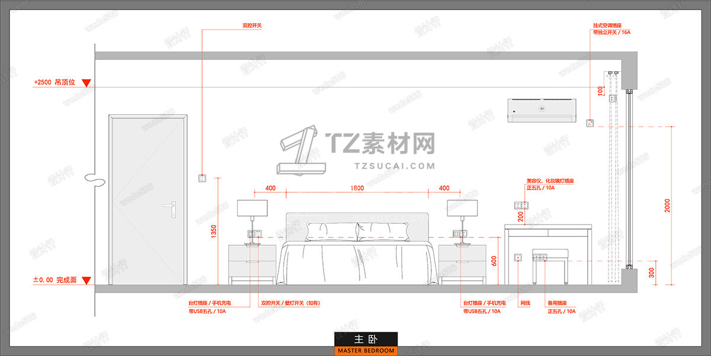This screenshot has width=711, height=356.
Task: Select the 1800 bed width dimension
Action: 357,188
